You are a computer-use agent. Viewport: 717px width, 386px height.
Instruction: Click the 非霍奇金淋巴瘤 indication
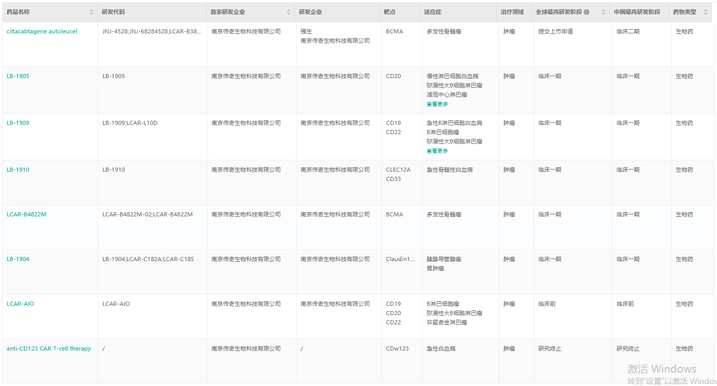coord(447,322)
